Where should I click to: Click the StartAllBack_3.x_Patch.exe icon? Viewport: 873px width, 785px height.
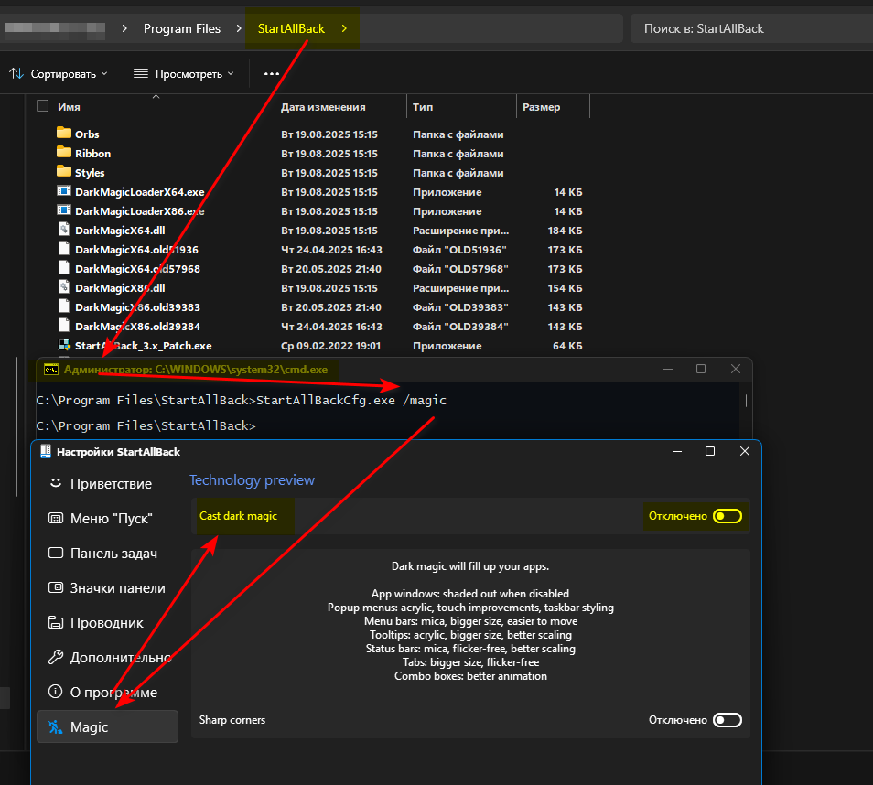(x=64, y=345)
